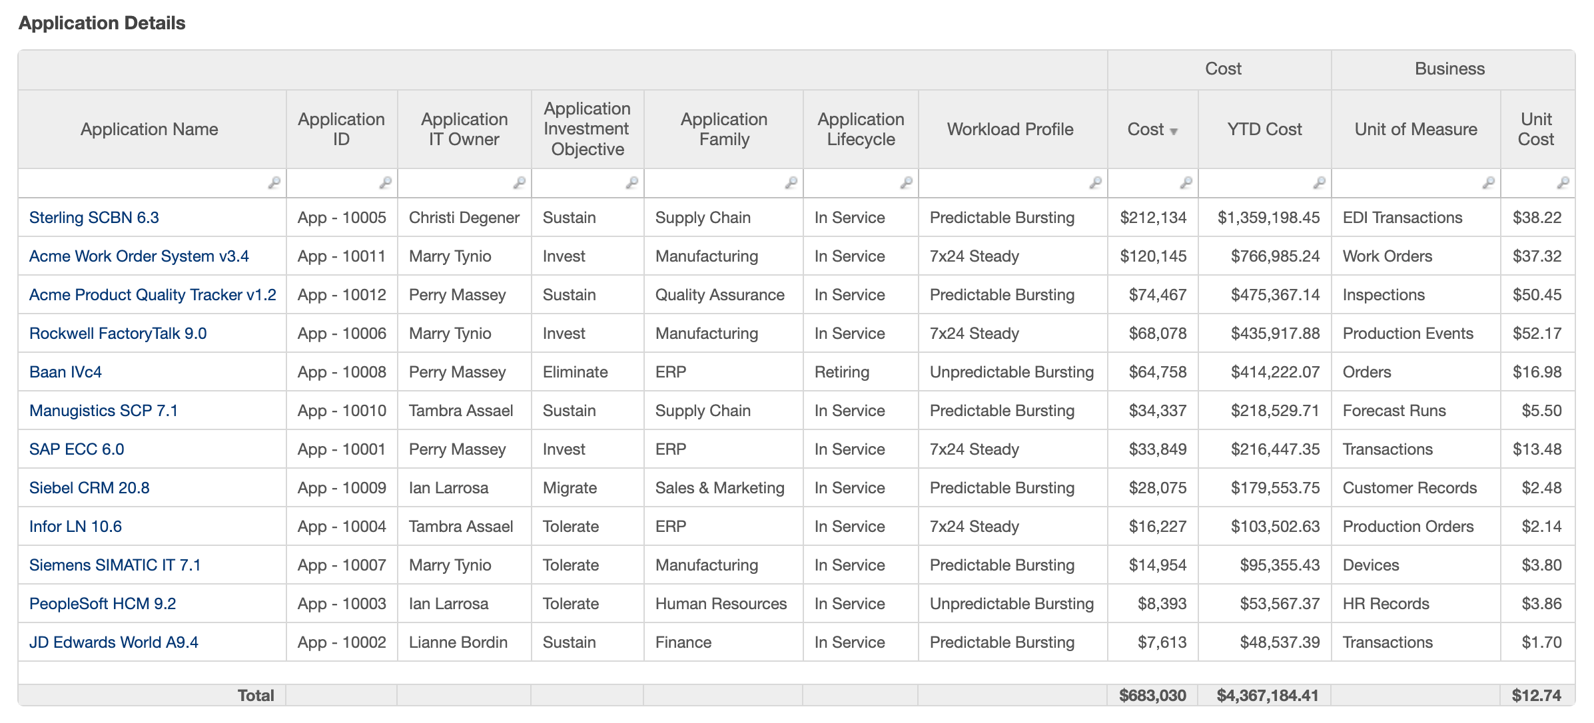Screen dimensions: 1594x723
Task: Open the Baan IVc4 application link
Action: coord(65,372)
